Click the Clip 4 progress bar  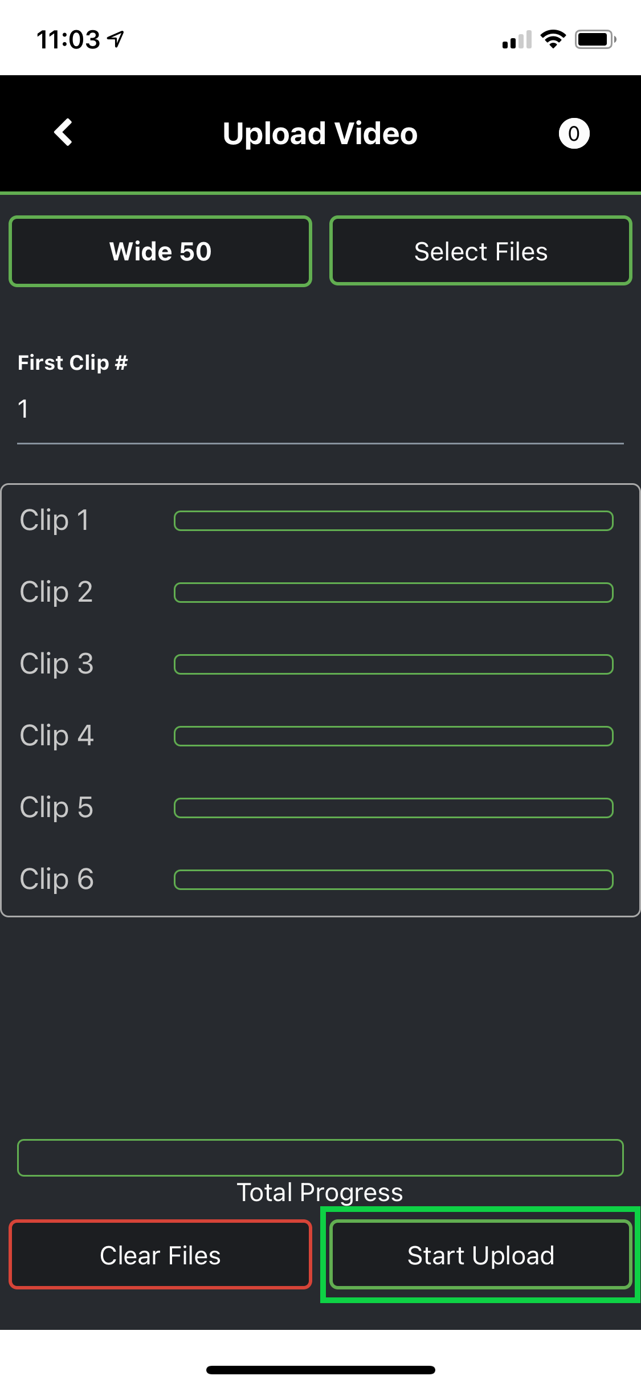393,736
